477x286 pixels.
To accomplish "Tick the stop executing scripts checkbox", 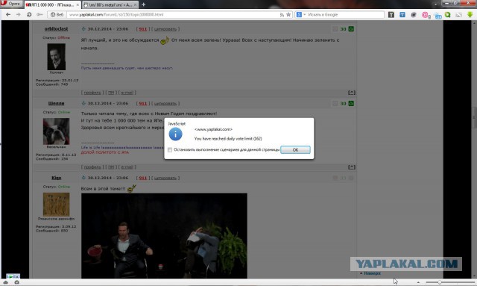I will pos(170,149).
